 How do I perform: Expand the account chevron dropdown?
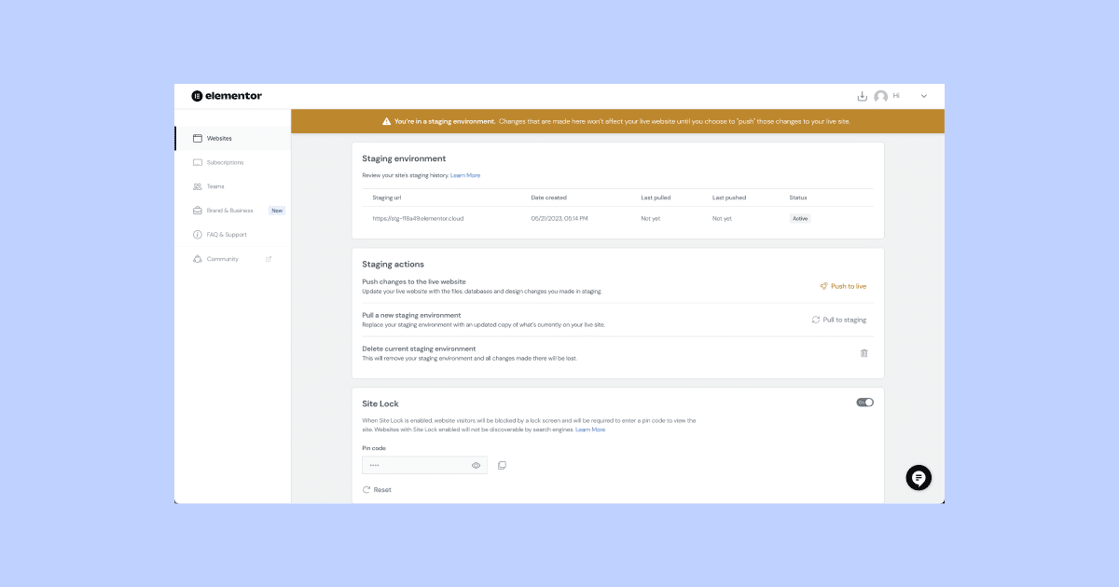[923, 95]
